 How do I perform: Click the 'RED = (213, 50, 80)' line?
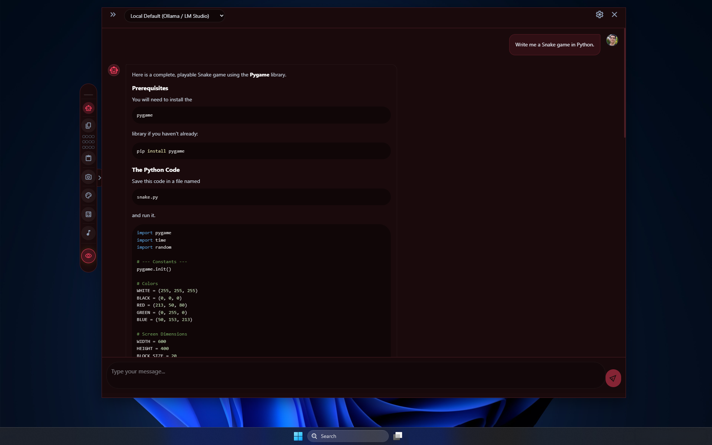(x=162, y=305)
